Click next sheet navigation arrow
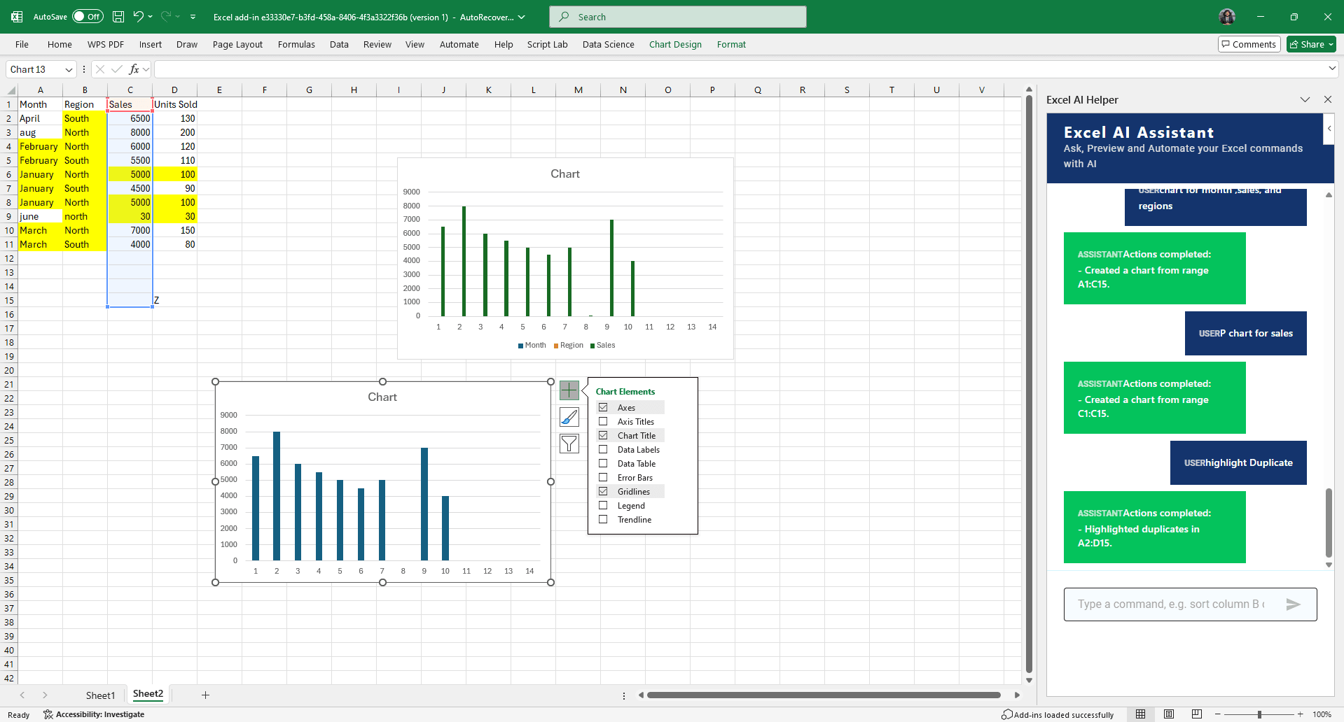Screen dimensions: 1344x722 click(45, 695)
